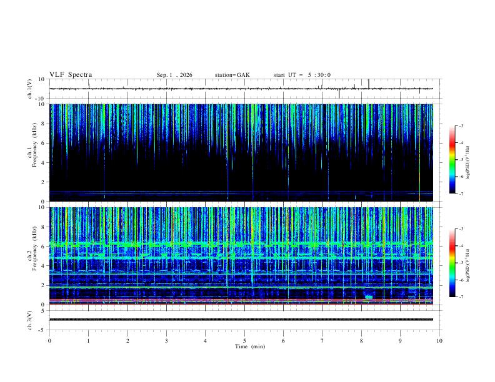Click the red band at bottom of ch.2 spectrogram
Image resolution: width=495 pixels, height=382 pixels.
click(241, 300)
